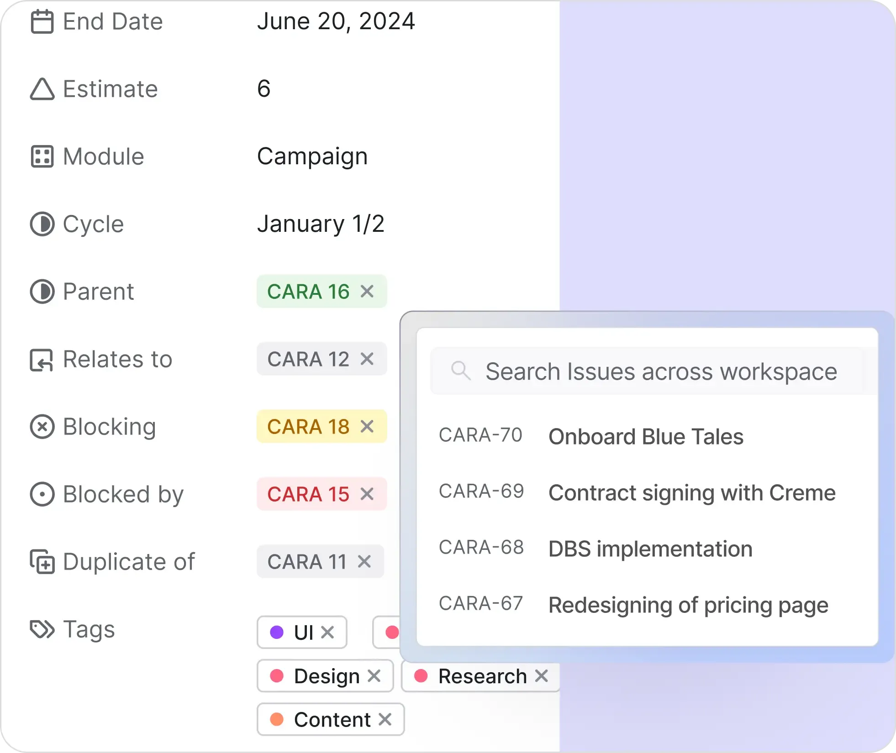Click the Module grid icon
This screenshot has width=896, height=753.
[42, 157]
